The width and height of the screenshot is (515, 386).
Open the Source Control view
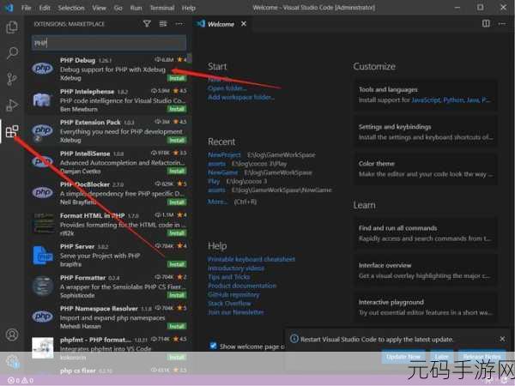[x=12, y=79]
